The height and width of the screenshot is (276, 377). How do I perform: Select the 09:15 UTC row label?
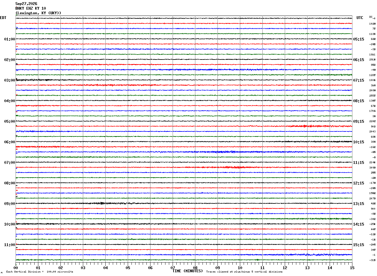[359, 121]
